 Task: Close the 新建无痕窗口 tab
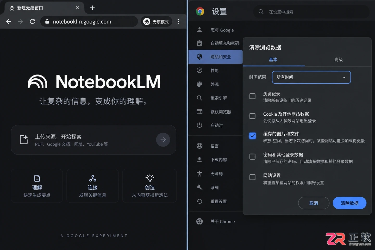click(77, 8)
